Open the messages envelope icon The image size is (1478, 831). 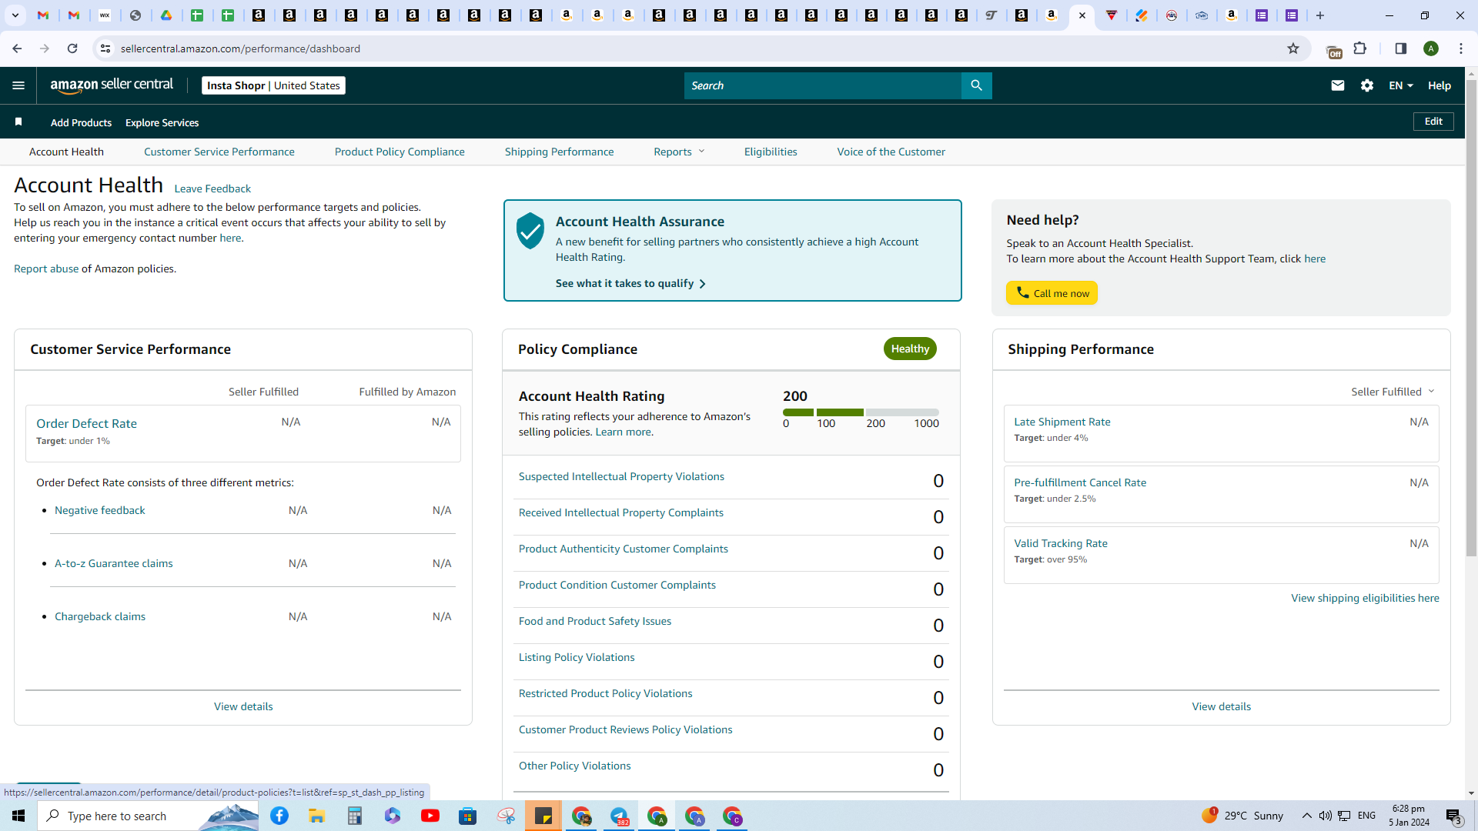coord(1338,85)
